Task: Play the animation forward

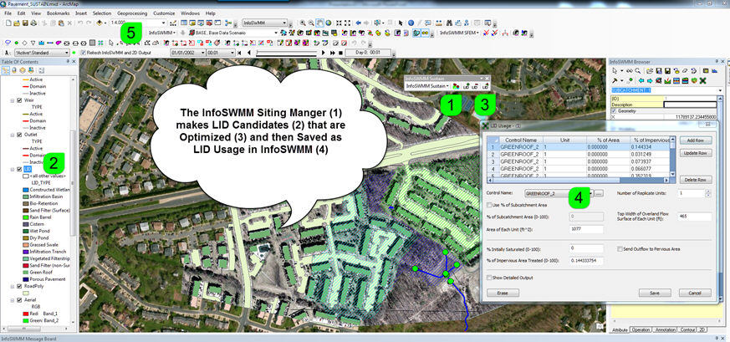Action: point(323,53)
